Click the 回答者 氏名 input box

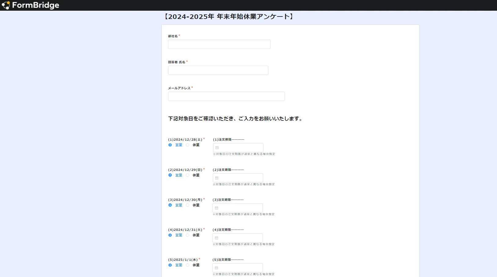[x=218, y=70]
